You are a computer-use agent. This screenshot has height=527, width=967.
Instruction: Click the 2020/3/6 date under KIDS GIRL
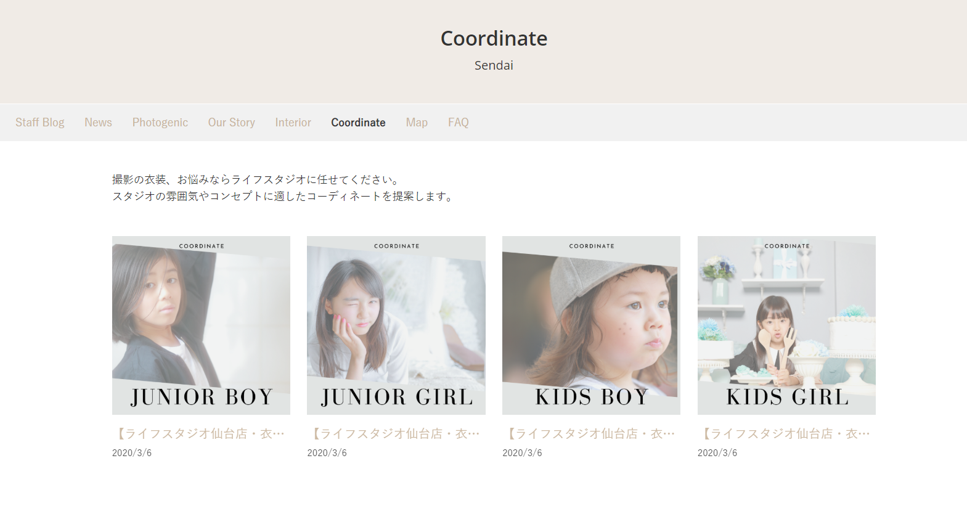point(717,453)
